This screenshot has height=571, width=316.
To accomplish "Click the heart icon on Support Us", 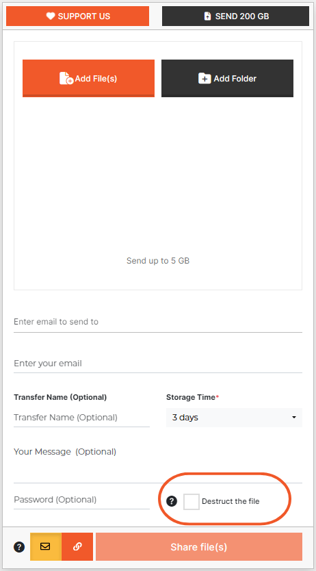I will pyautogui.click(x=51, y=16).
